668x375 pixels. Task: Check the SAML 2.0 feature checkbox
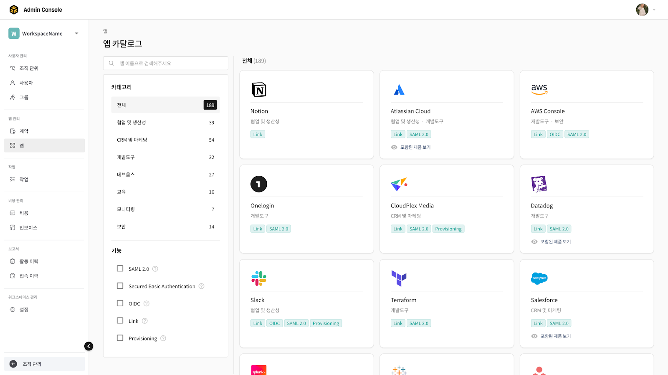coord(120,269)
